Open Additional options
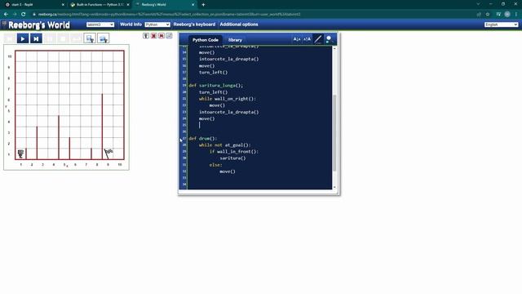The width and height of the screenshot is (522, 294). tap(239, 24)
